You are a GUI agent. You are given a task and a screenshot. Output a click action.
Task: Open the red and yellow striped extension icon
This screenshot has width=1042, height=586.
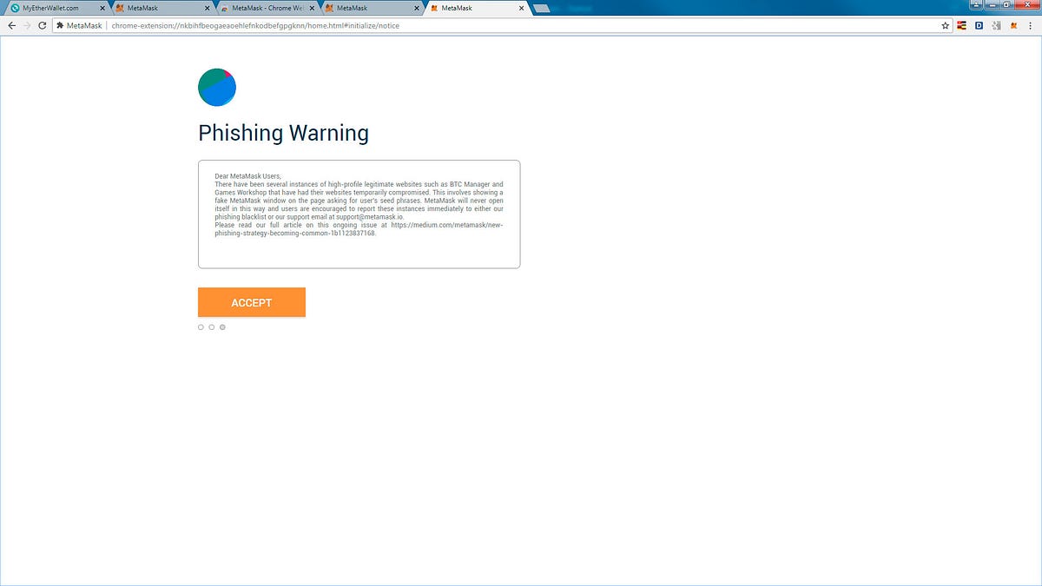click(962, 26)
